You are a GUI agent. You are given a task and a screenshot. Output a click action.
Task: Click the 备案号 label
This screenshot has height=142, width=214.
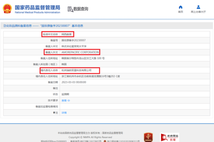tap(54, 40)
